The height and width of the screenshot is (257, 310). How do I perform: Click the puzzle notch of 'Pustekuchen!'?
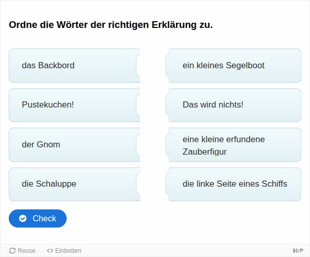click(138, 105)
